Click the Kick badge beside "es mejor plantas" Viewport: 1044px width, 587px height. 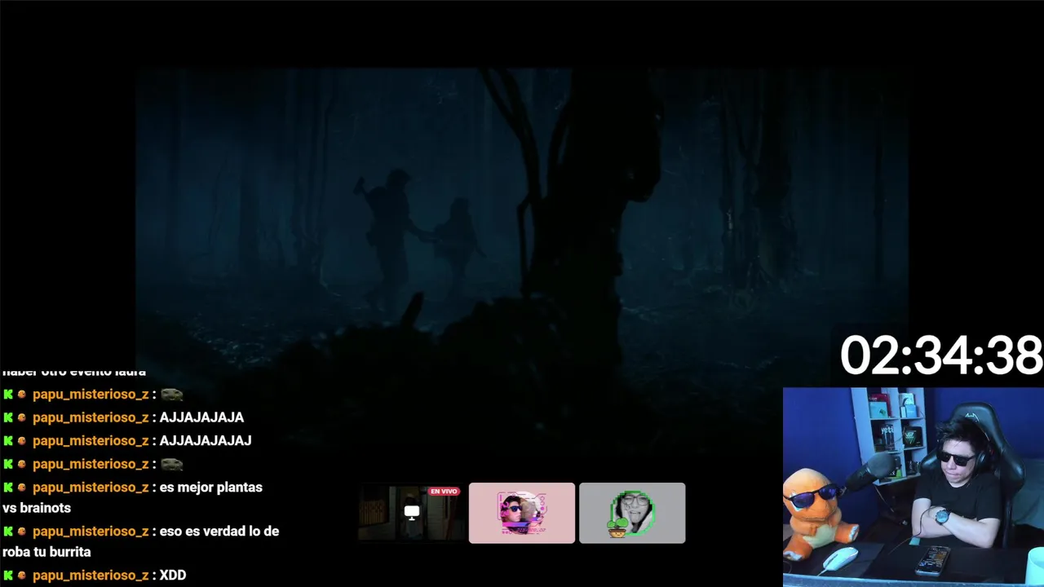tap(8, 488)
